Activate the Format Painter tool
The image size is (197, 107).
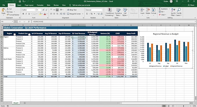tap(13, 15)
